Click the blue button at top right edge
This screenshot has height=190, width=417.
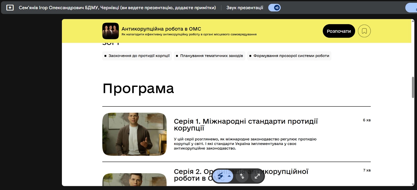[x=412, y=8]
